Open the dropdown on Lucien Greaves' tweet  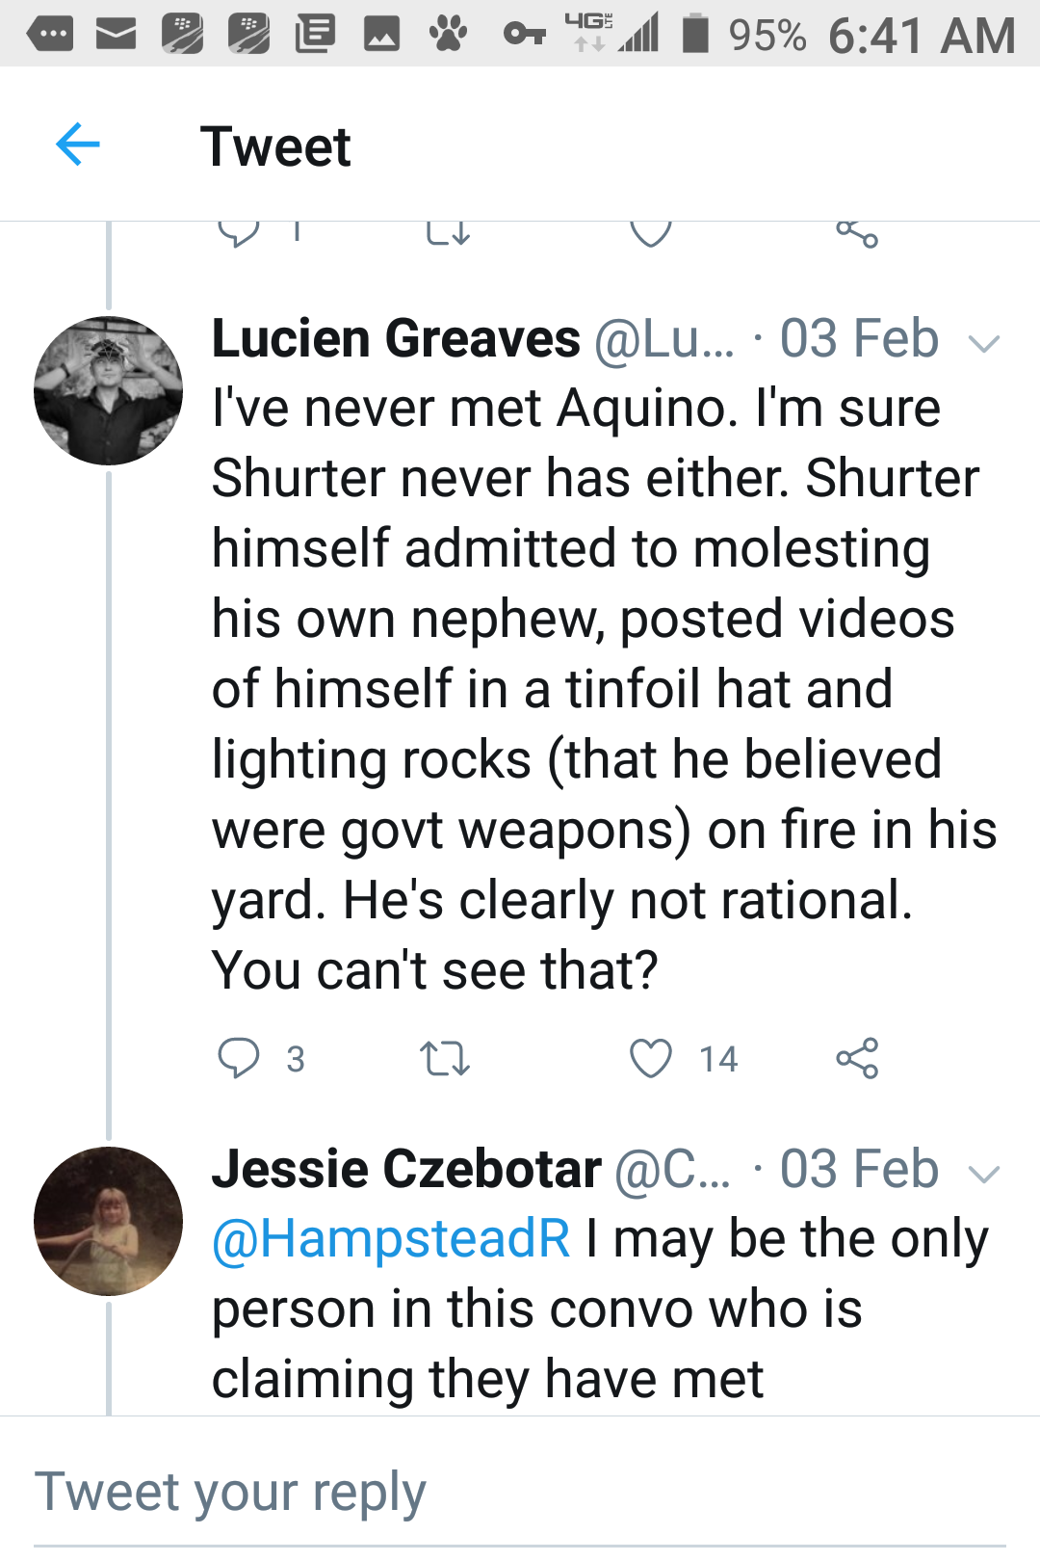983,342
